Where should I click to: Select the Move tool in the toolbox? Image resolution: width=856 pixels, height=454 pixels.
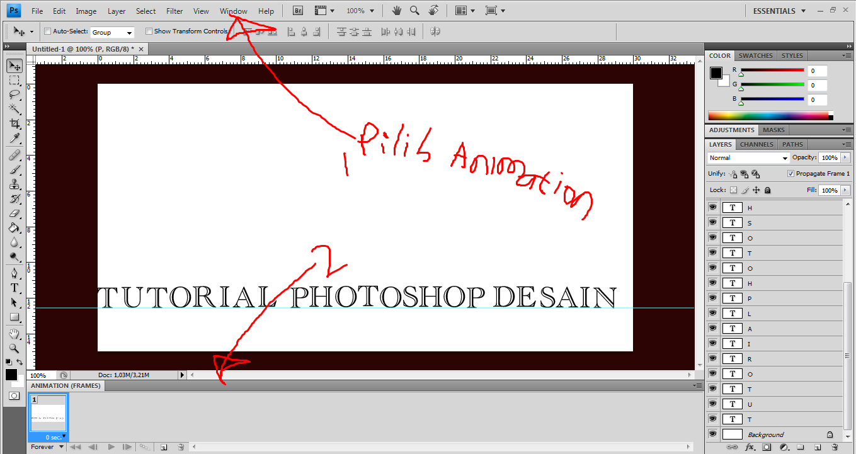(14, 65)
